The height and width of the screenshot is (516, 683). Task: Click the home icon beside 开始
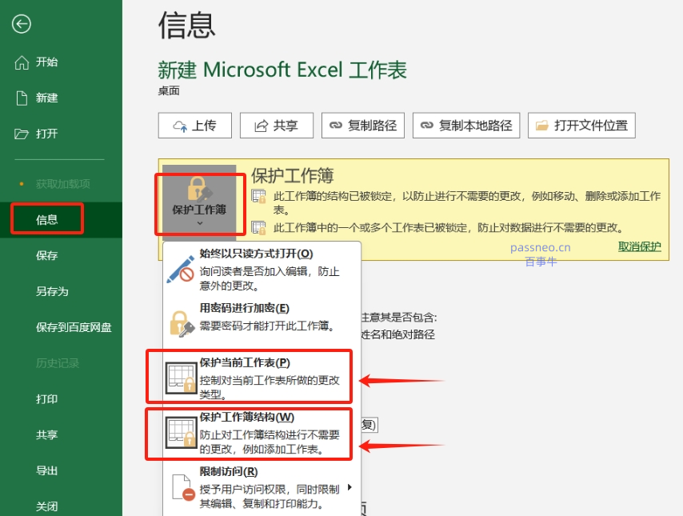[x=22, y=62]
